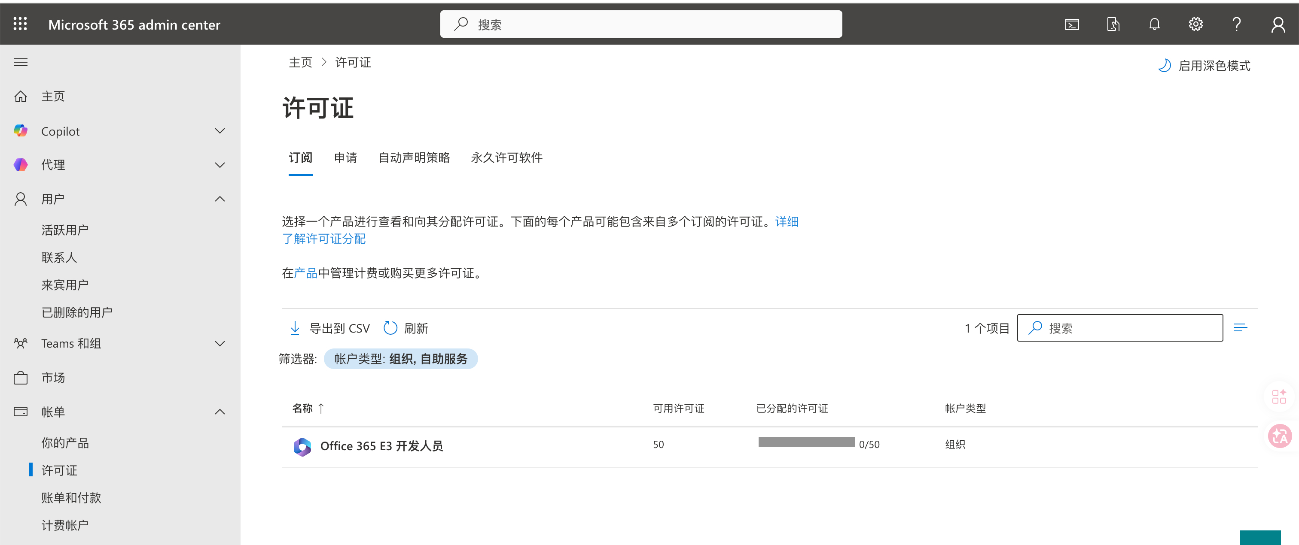Click the 许可证 breadcrumb item
The height and width of the screenshot is (545, 1299).
click(x=353, y=63)
